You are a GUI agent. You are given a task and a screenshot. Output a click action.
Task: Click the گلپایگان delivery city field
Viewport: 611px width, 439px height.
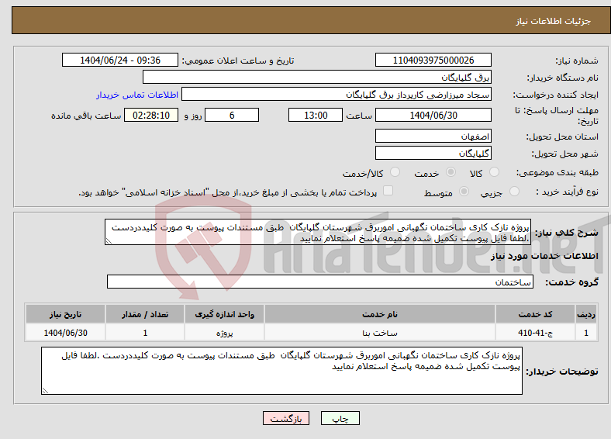pyautogui.click(x=433, y=153)
